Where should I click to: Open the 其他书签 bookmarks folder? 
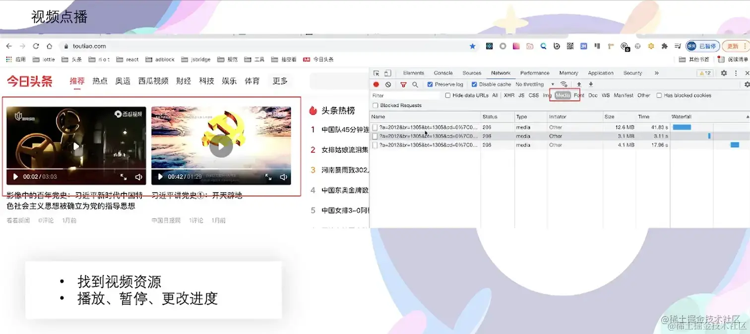click(693, 60)
